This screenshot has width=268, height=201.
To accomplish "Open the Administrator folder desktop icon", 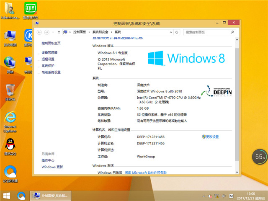I will 10,10.
